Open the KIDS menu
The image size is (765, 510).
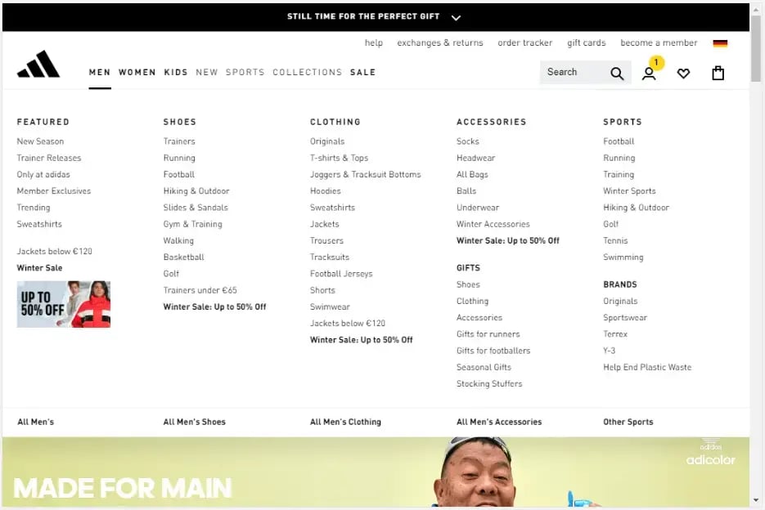click(x=176, y=72)
